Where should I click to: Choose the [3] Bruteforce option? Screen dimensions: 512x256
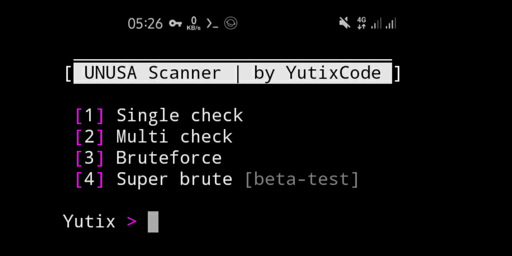[148, 158]
